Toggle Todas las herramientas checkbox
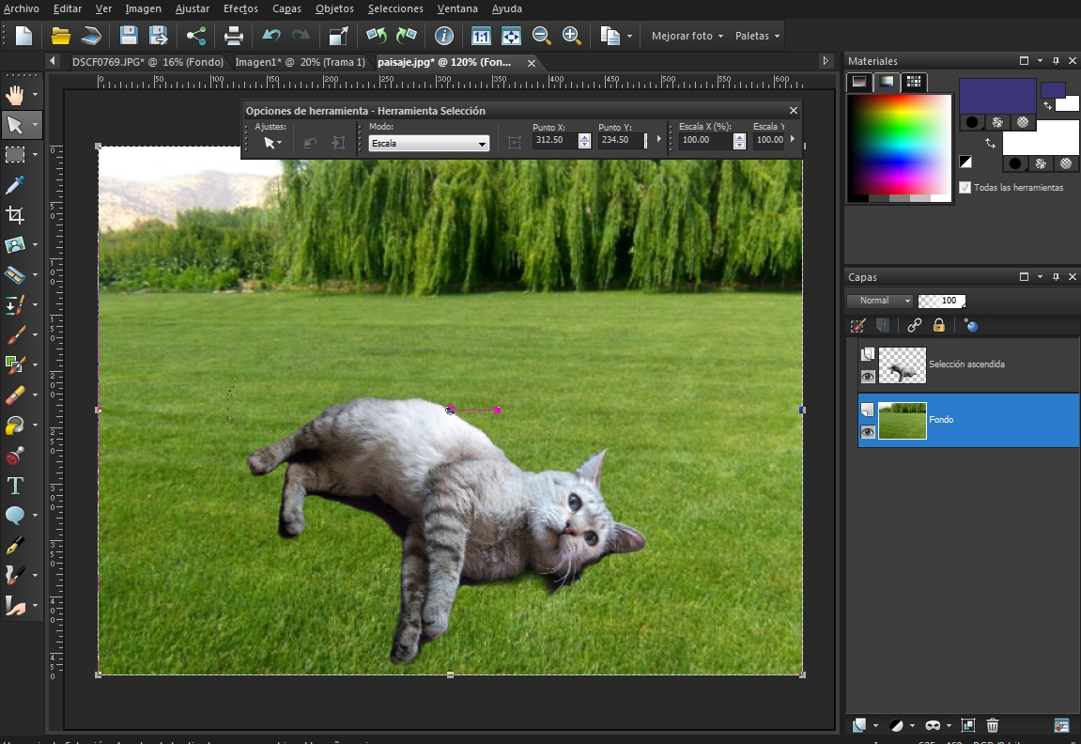1081x744 pixels. point(965,188)
